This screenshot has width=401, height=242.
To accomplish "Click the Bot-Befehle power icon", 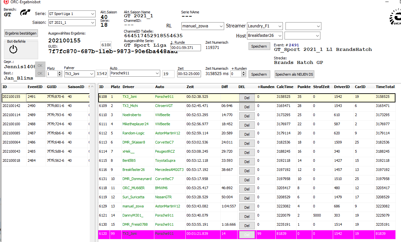I will tap(13, 50).
